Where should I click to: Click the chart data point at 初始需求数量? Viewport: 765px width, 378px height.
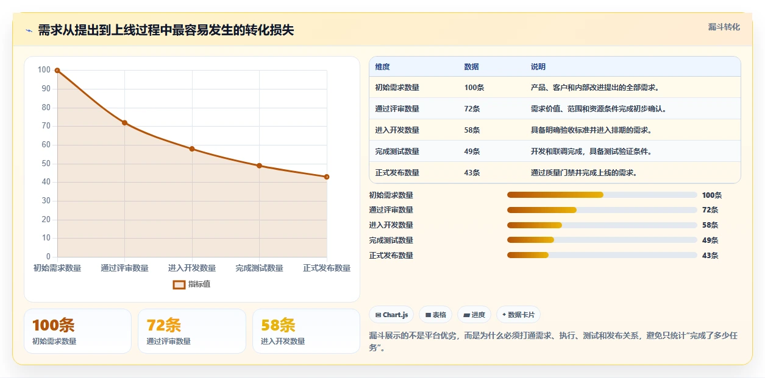(57, 71)
